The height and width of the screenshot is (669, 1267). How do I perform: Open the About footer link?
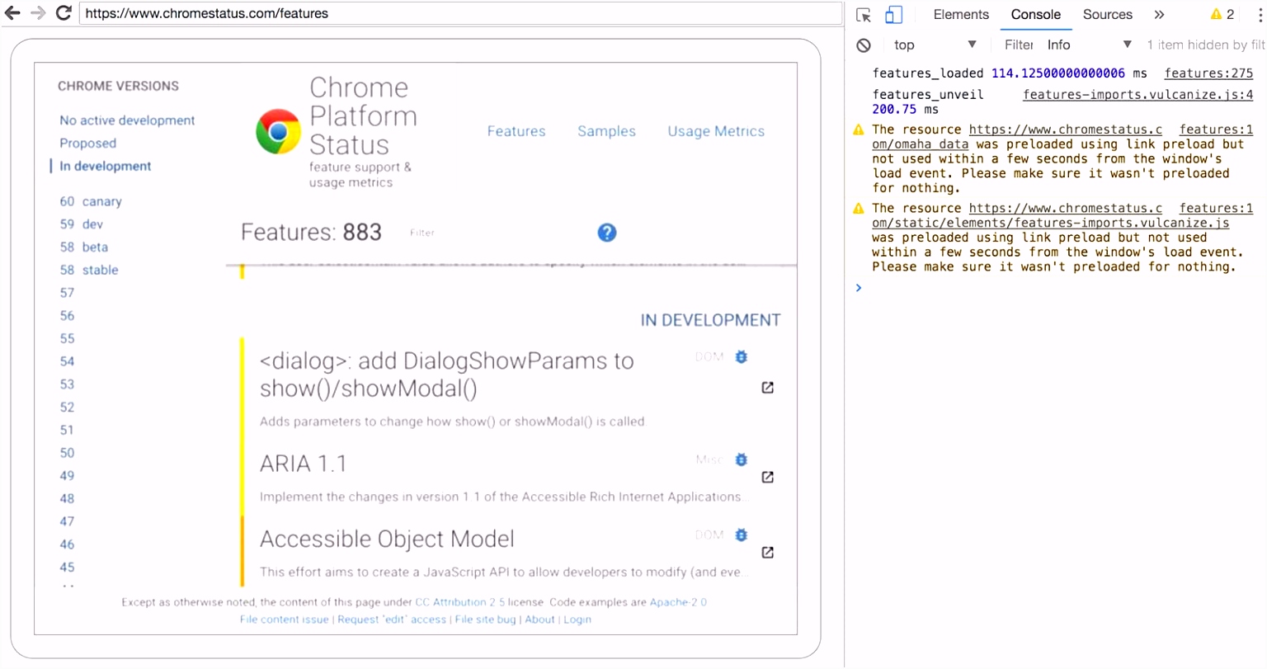[539, 620]
